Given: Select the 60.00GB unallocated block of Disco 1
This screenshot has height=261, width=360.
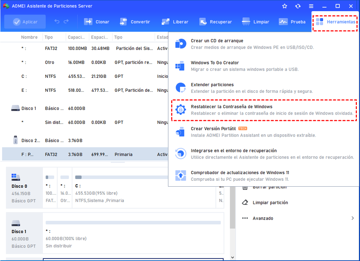Looking at the screenshot, I should [133, 233].
